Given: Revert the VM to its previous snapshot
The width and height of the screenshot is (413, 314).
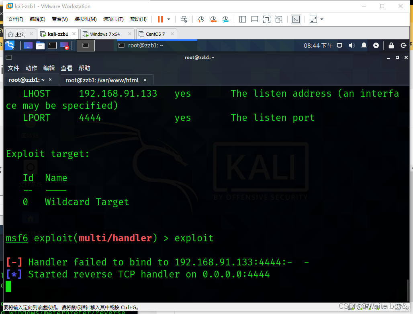Looking at the screenshot, I should 213,19.
